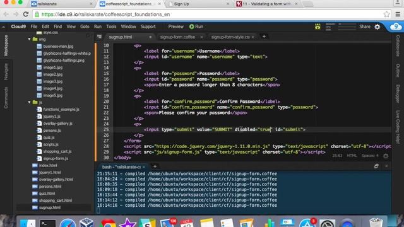
Task: Toggle the Workspace side panel
Action: [x=6, y=46]
